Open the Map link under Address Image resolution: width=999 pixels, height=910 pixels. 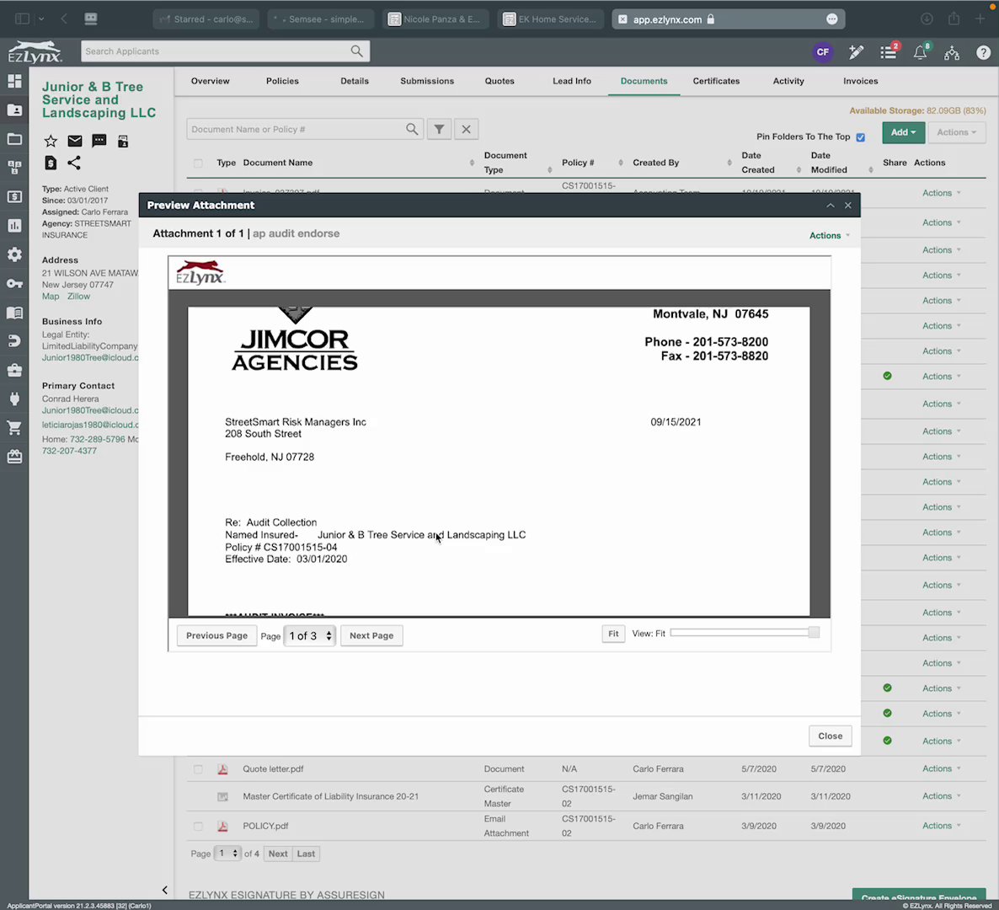point(51,297)
